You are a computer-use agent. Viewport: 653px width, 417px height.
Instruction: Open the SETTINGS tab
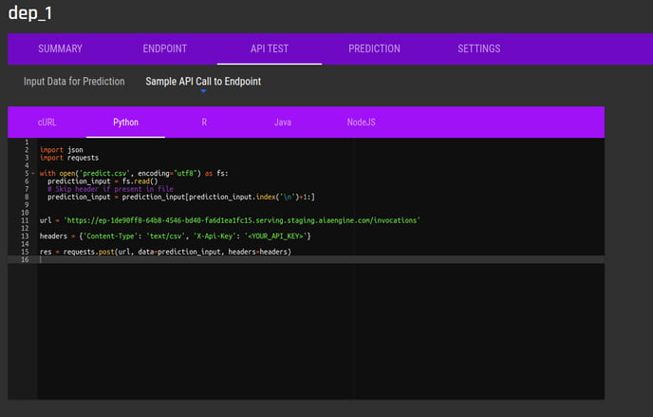coord(479,48)
